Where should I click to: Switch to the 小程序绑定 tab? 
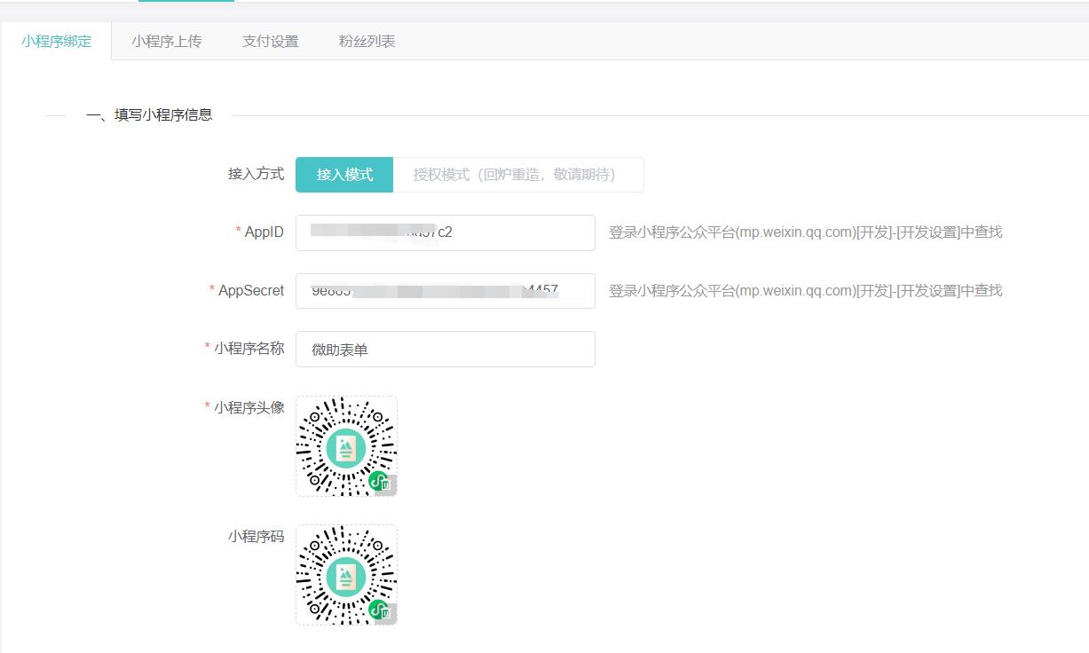click(56, 41)
